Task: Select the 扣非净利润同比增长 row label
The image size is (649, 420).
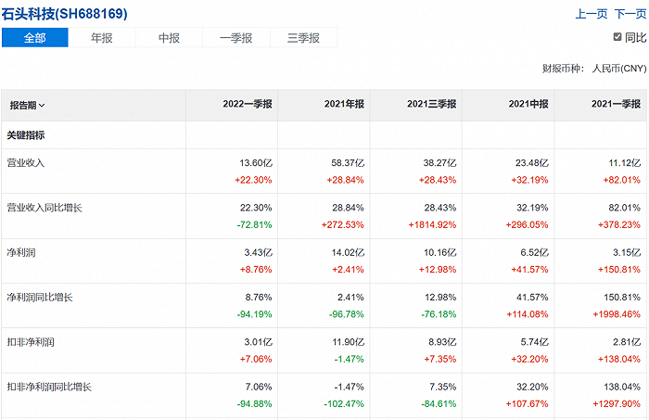Action: coord(49,387)
